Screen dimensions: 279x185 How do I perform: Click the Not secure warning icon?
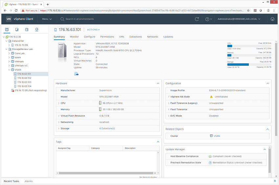click(x=23, y=11)
